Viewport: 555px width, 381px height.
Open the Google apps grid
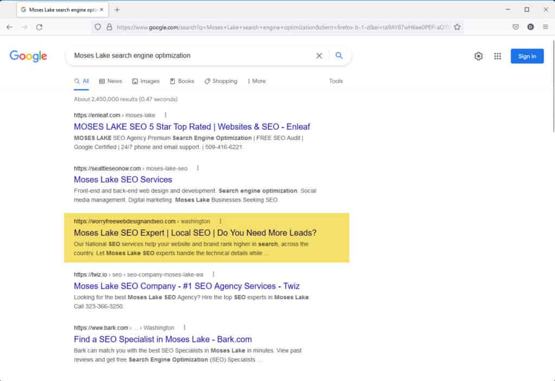click(498, 56)
